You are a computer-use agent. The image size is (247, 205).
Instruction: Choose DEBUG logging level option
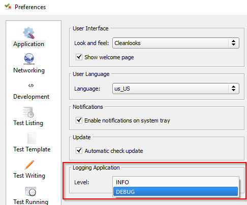(176, 191)
